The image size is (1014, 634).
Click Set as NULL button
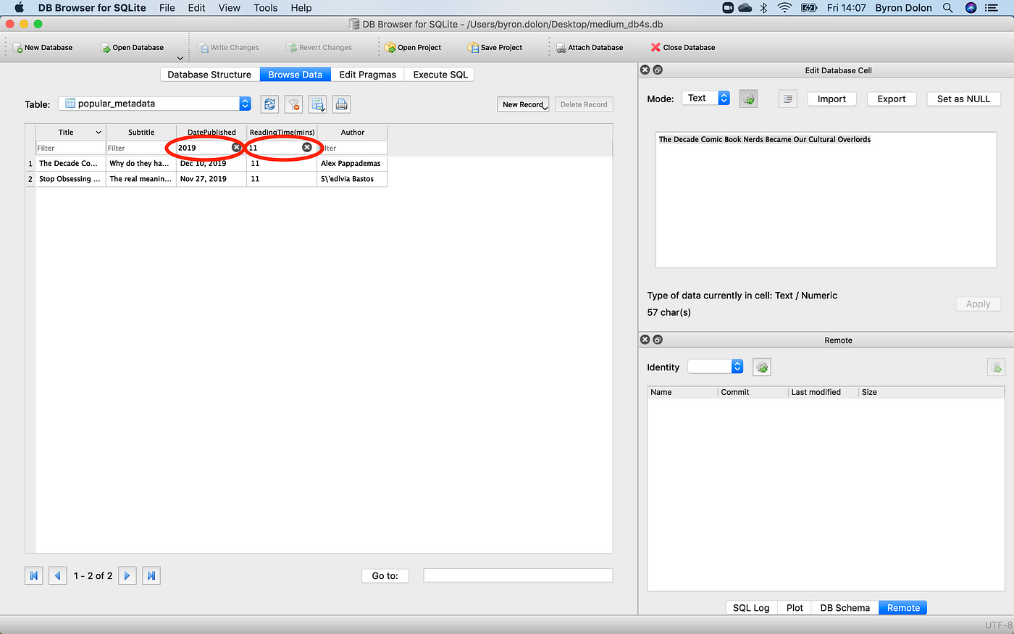point(963,99)
